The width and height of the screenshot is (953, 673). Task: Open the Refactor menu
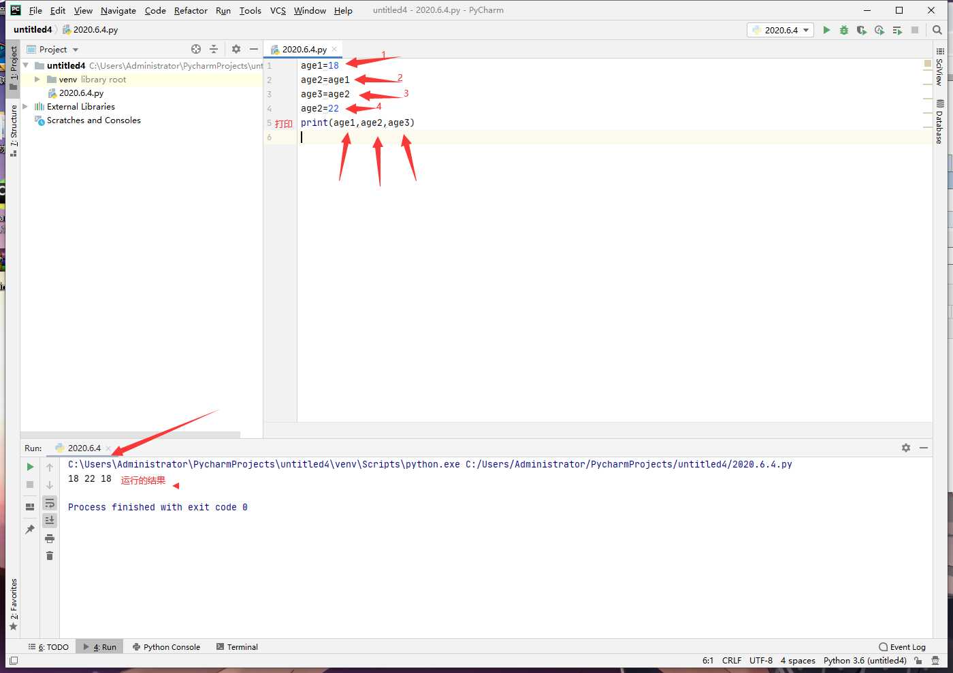tap(191, 10)
